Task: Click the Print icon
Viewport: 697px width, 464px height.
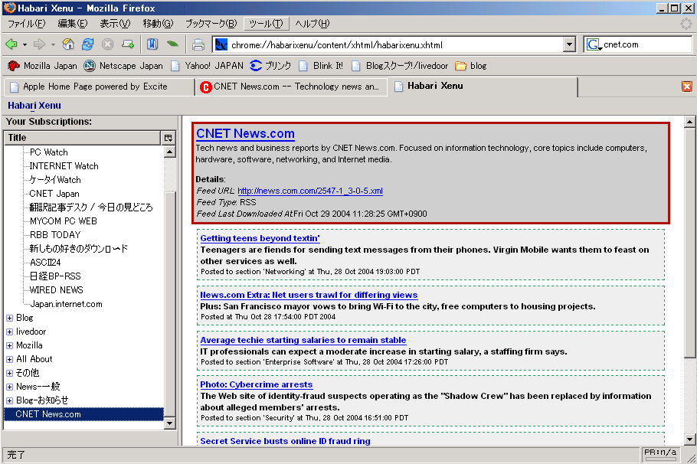Action: (198, 44)
